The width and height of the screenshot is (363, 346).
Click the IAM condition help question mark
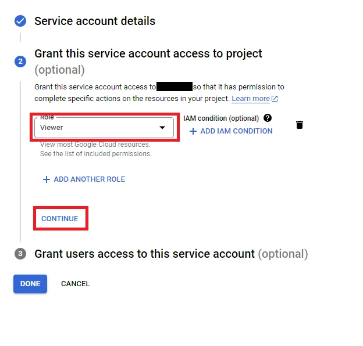pos(268,118)
